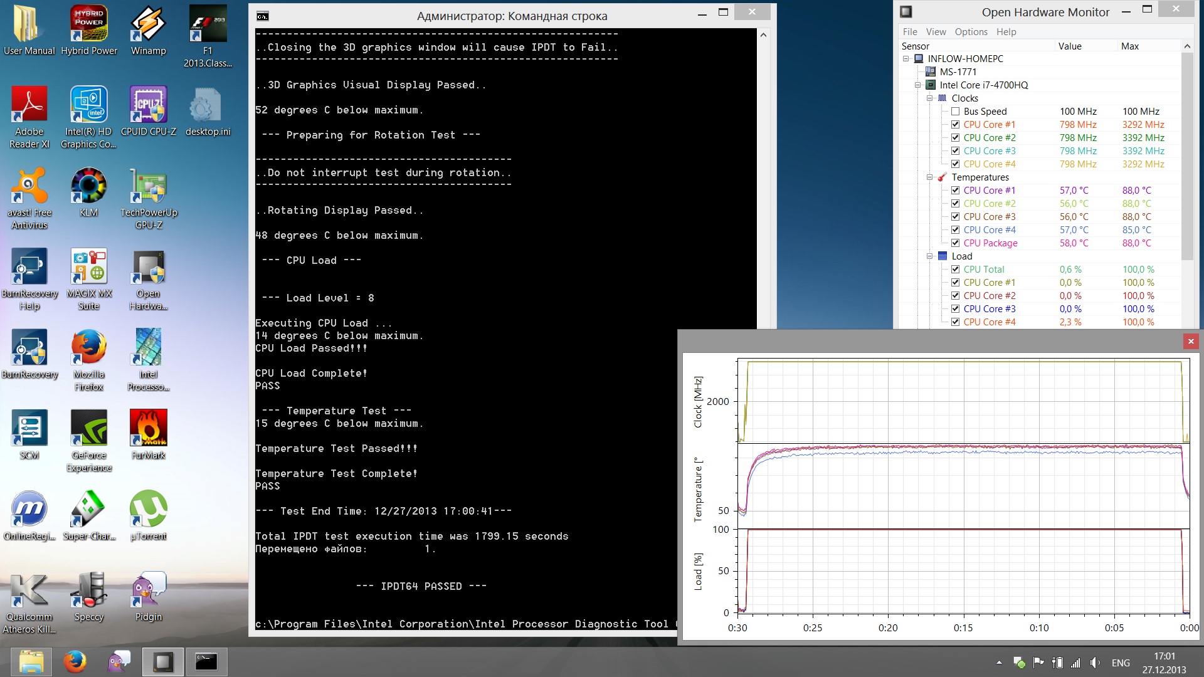
Task: Launch TechPowerUp GPU-Z from desktop
Action: [x=148, y=186]
